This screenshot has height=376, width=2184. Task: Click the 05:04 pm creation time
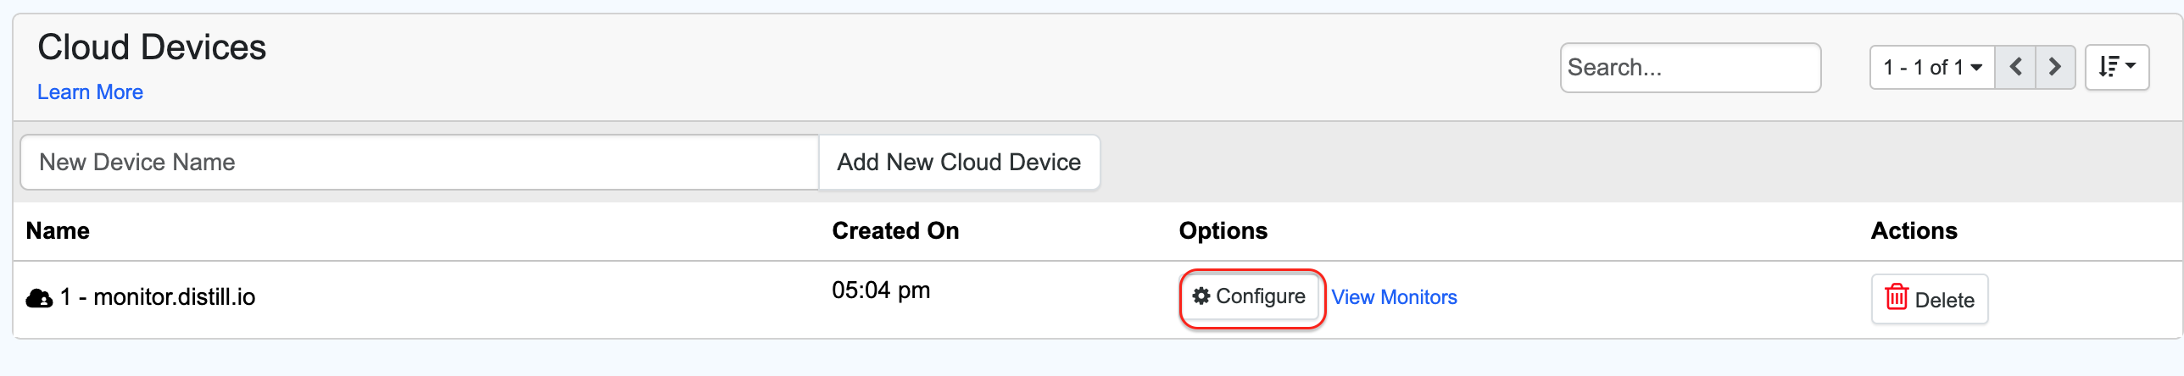click(x=881, y=290)
